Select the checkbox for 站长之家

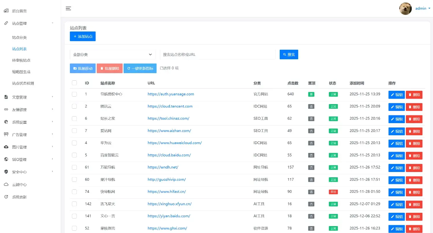[x=74, y=118]
